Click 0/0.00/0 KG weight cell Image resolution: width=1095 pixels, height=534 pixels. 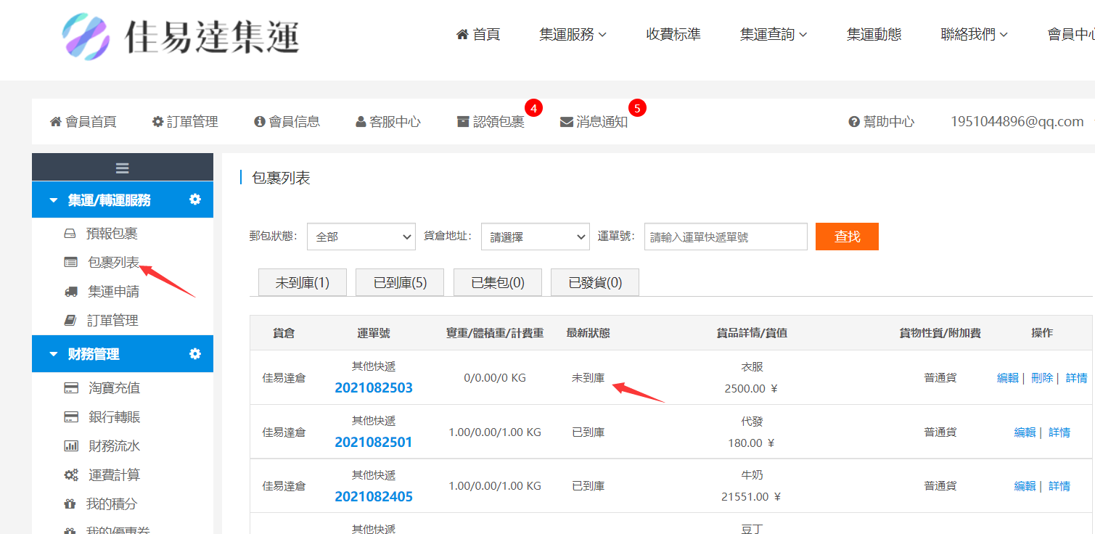pyautogui.click(x=495, y=378)
